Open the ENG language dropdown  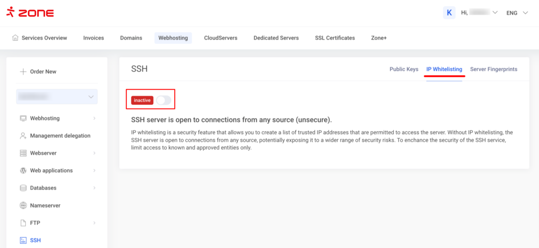(x=517, y=13)
